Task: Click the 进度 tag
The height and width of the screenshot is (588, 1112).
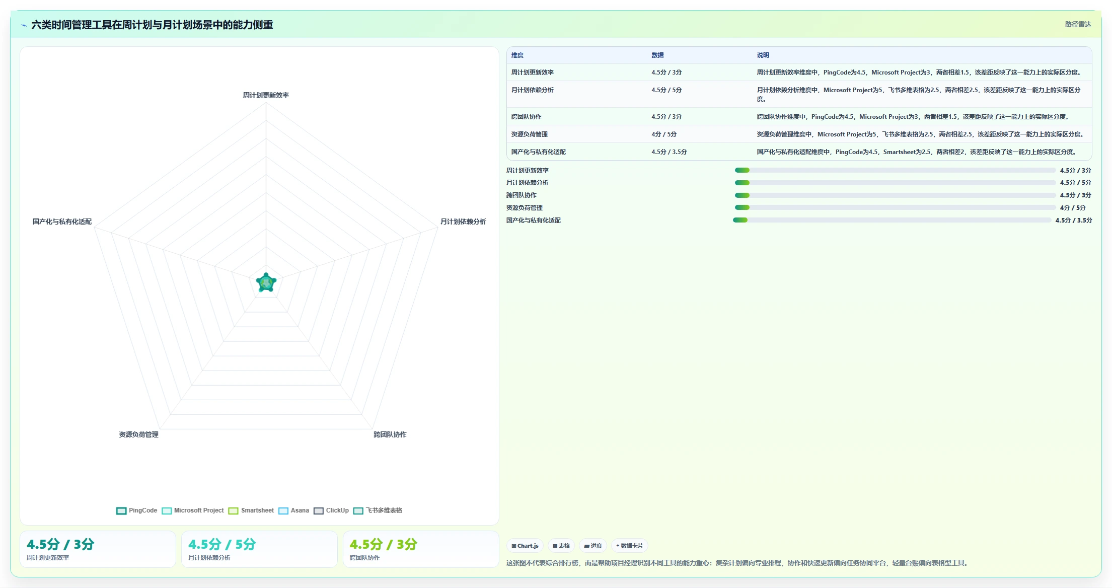Action: coord(593,546)
